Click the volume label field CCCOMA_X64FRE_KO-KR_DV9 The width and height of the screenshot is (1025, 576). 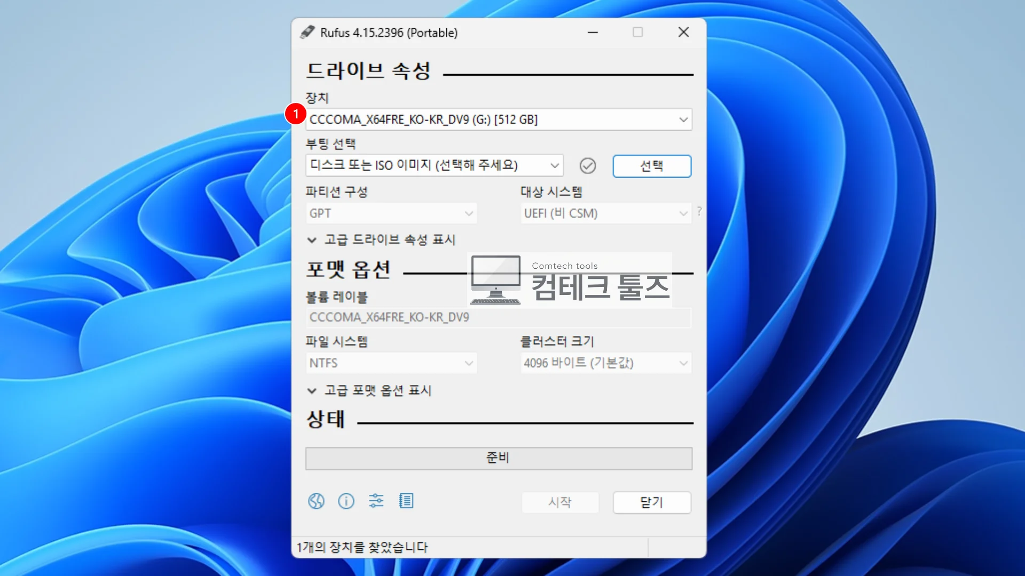(499, 317)
